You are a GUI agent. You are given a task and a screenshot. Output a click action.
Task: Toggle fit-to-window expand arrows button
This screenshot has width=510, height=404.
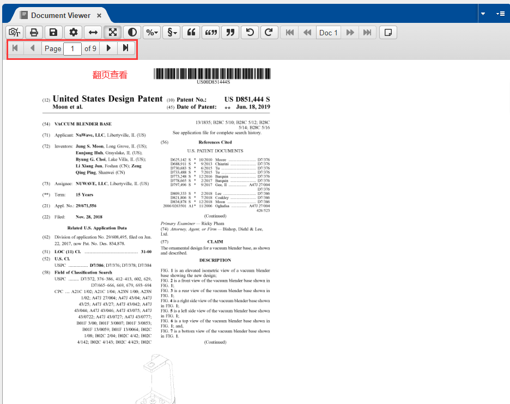(x=113, y=33)
